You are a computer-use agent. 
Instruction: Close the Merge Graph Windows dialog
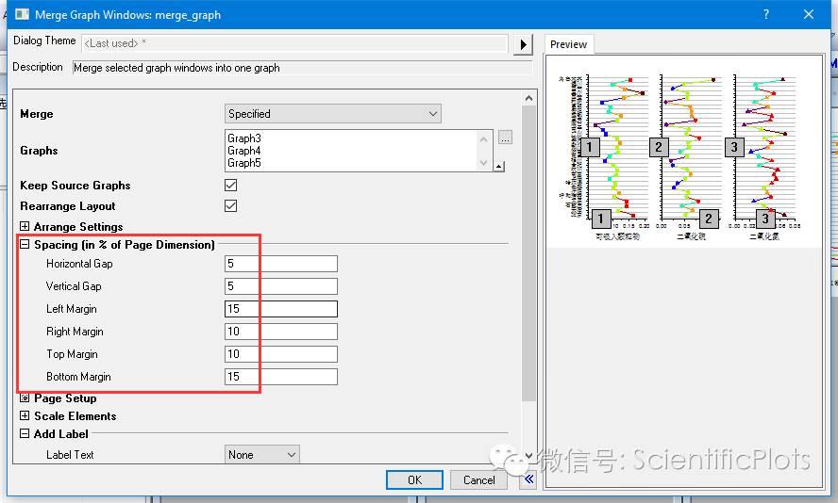coord(809,14)
